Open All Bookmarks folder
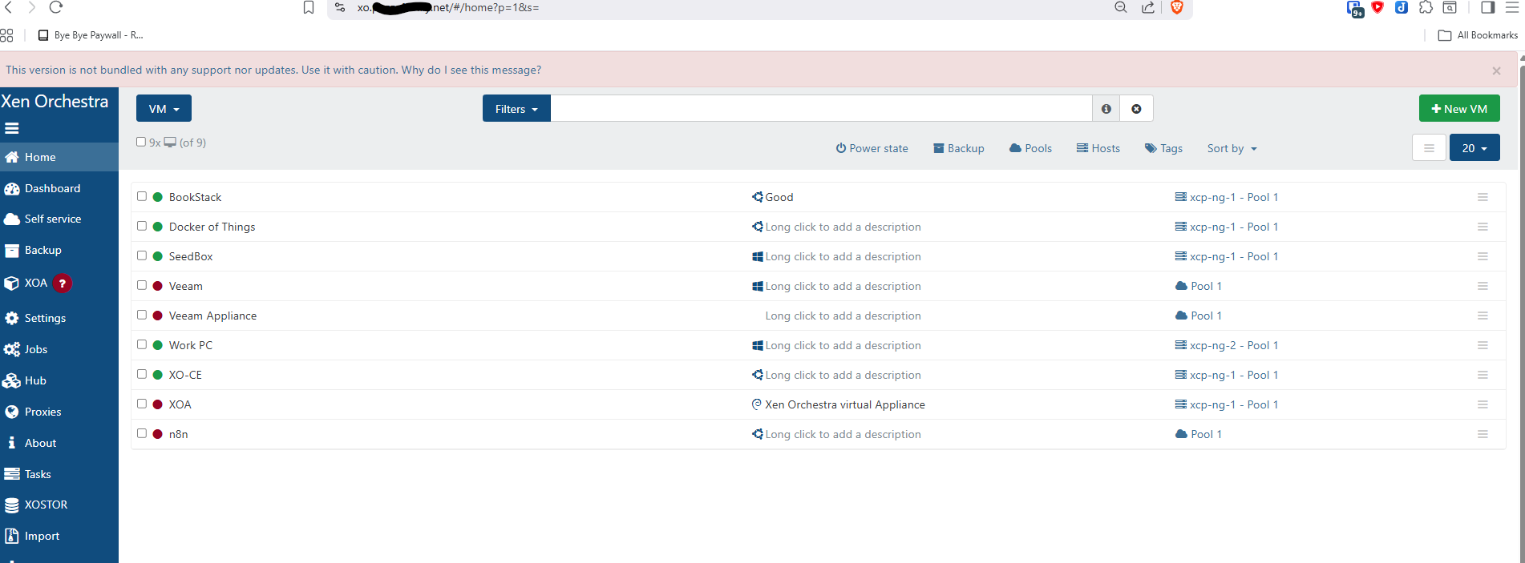This screenshot has height=563, width=1525. [x=1478, y=35]
